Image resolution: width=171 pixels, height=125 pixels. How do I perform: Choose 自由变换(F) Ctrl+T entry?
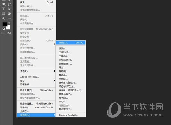coord(37,41)
